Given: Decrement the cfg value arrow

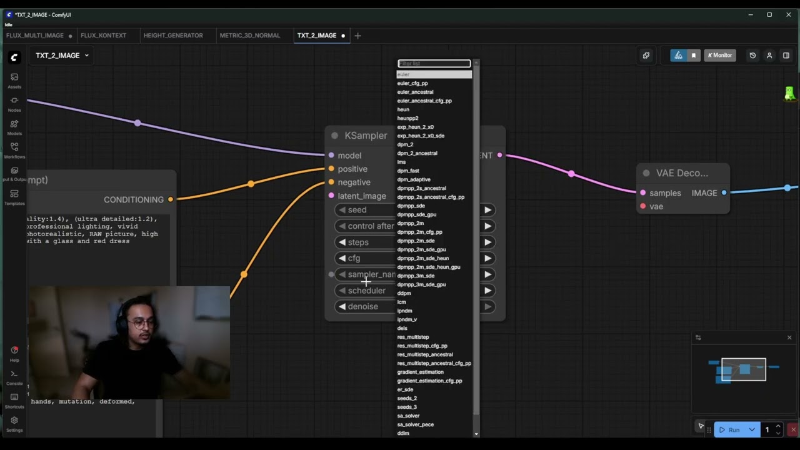Looking at the screenshot, I should (342, 258).
